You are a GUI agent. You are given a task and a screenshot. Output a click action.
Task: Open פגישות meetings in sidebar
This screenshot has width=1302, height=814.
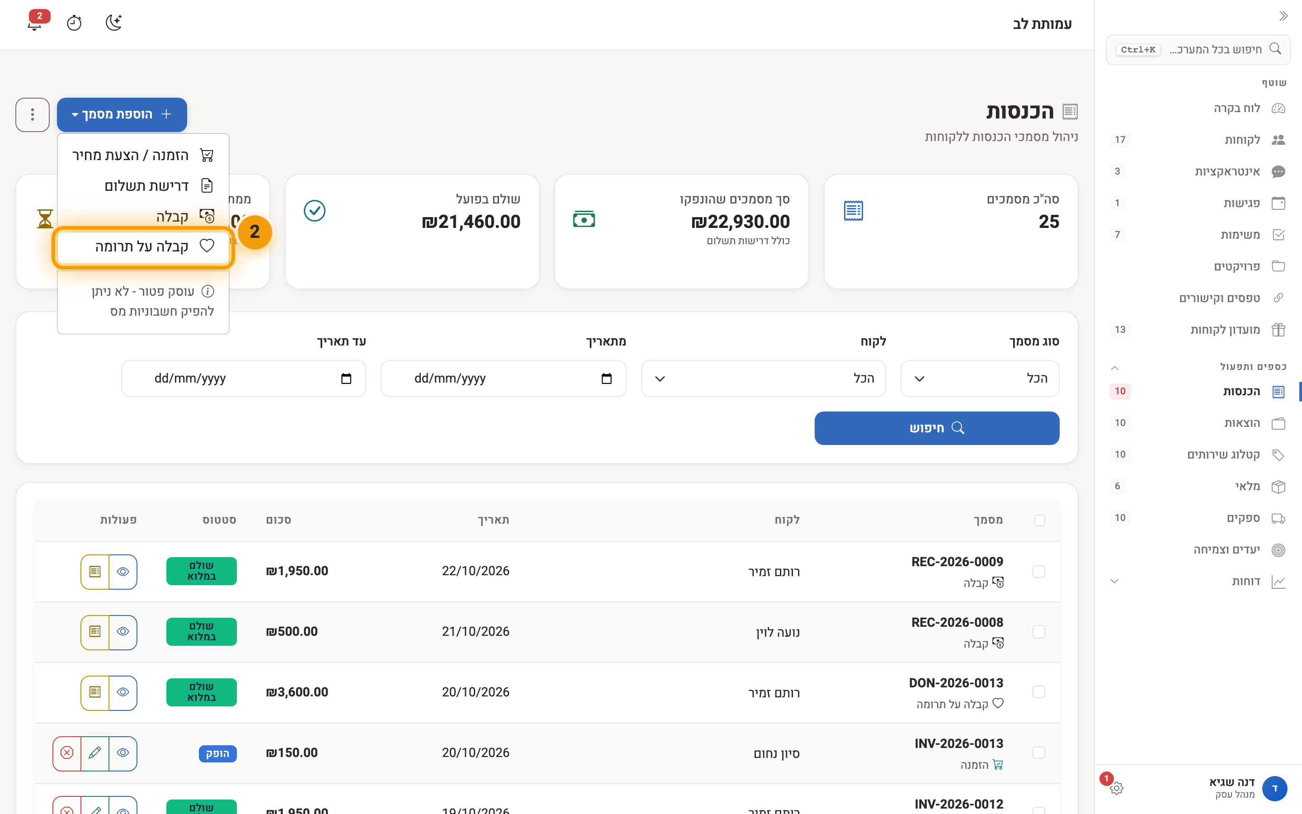[x=1198, y=203]
